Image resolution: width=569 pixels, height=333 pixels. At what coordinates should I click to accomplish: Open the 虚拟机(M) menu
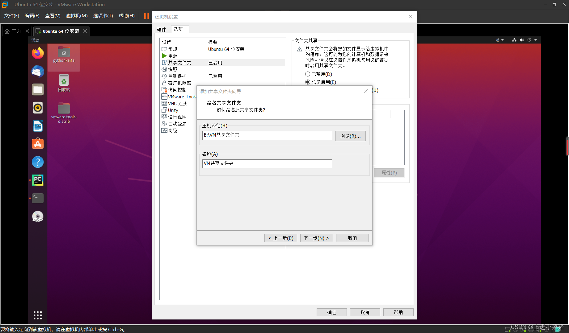pos(77,16)
